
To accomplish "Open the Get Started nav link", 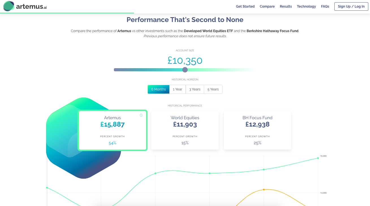I will pos(245,6).
